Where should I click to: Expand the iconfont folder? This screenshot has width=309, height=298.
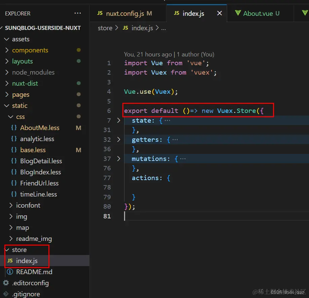11,205
